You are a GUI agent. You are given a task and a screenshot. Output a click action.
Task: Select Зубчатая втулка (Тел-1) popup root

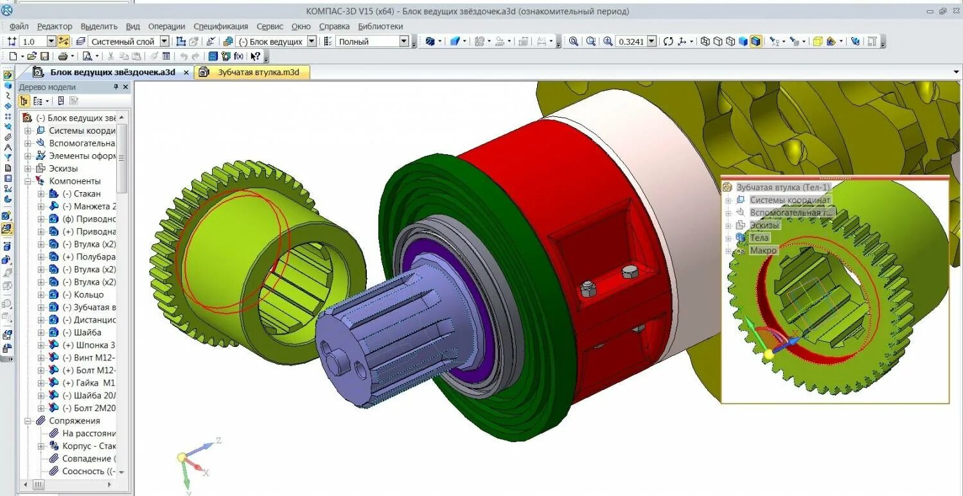pos(784,187)
